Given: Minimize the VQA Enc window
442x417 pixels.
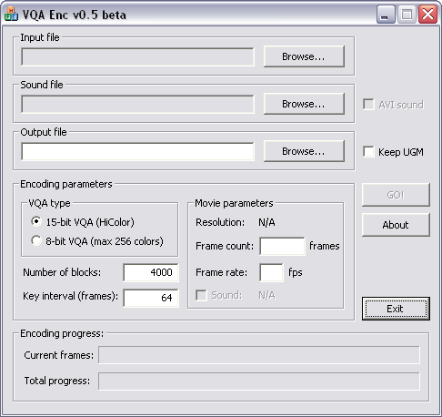Looking at the screenshot, I should tap(386, 14).
